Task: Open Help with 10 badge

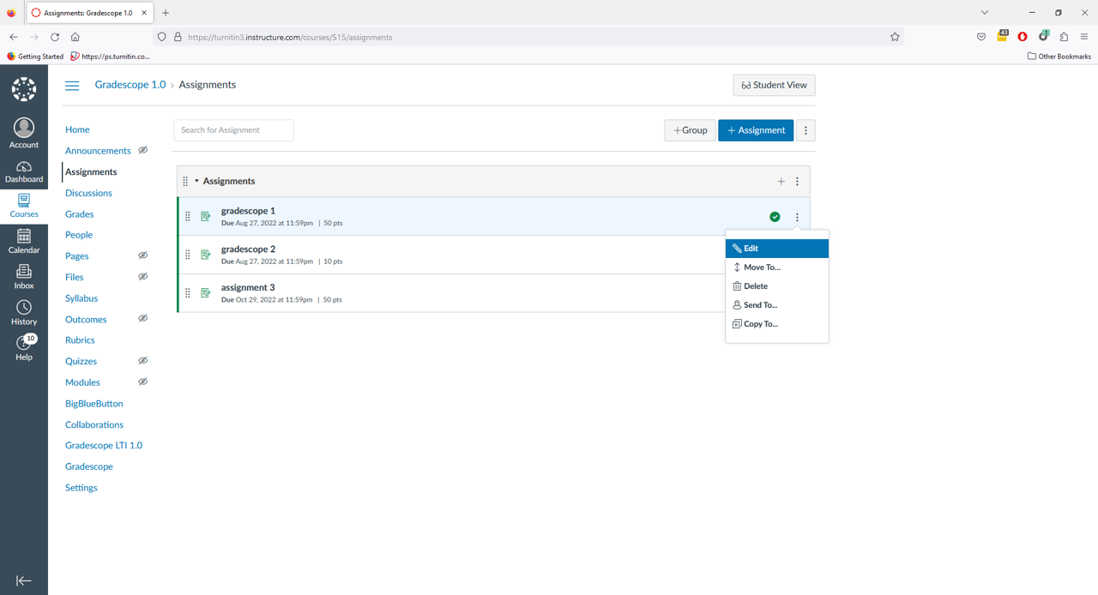Action: click(24, 347)
